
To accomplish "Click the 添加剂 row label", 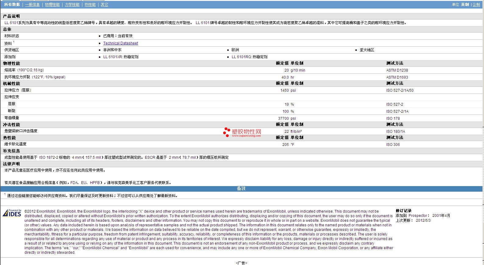I will (x=10, y=57).
